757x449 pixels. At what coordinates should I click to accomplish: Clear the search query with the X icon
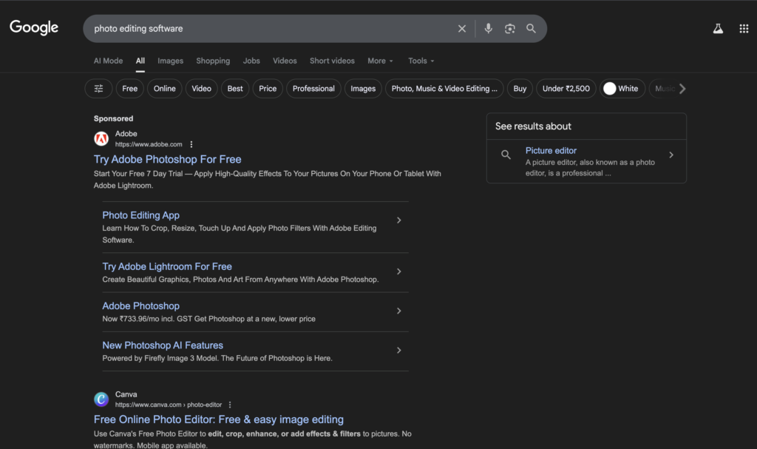462,28
